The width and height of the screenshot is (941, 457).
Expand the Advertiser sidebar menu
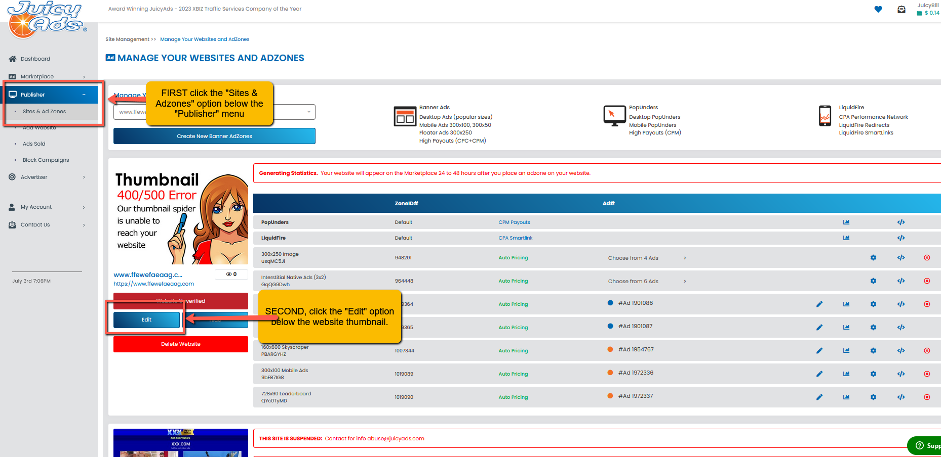pyautogui.click(x=47, y=177)
